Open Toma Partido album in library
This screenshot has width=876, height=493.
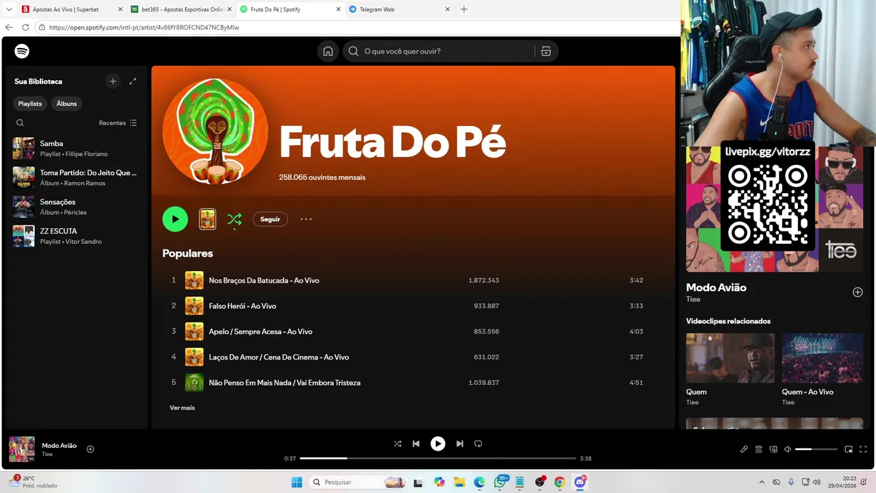click(75, 177)
